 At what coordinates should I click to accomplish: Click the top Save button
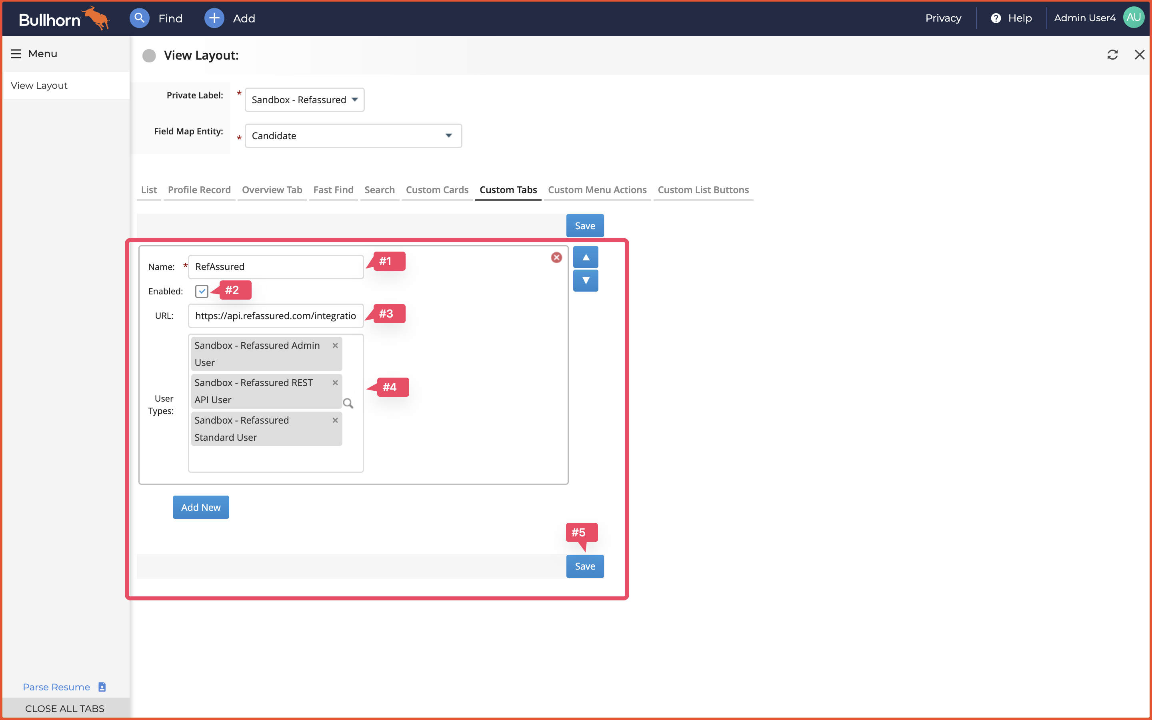tap(585, 226)
